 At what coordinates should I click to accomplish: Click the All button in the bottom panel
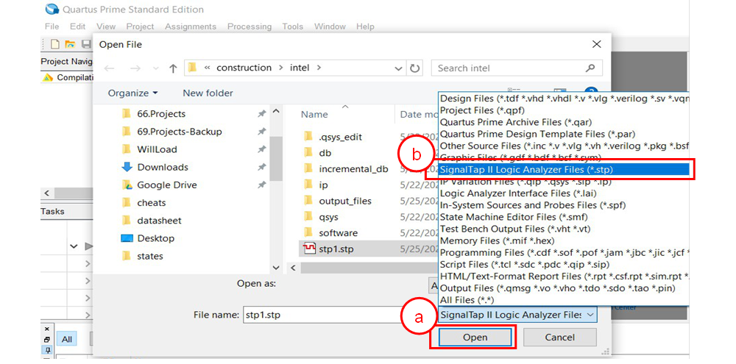pos(67,339)
